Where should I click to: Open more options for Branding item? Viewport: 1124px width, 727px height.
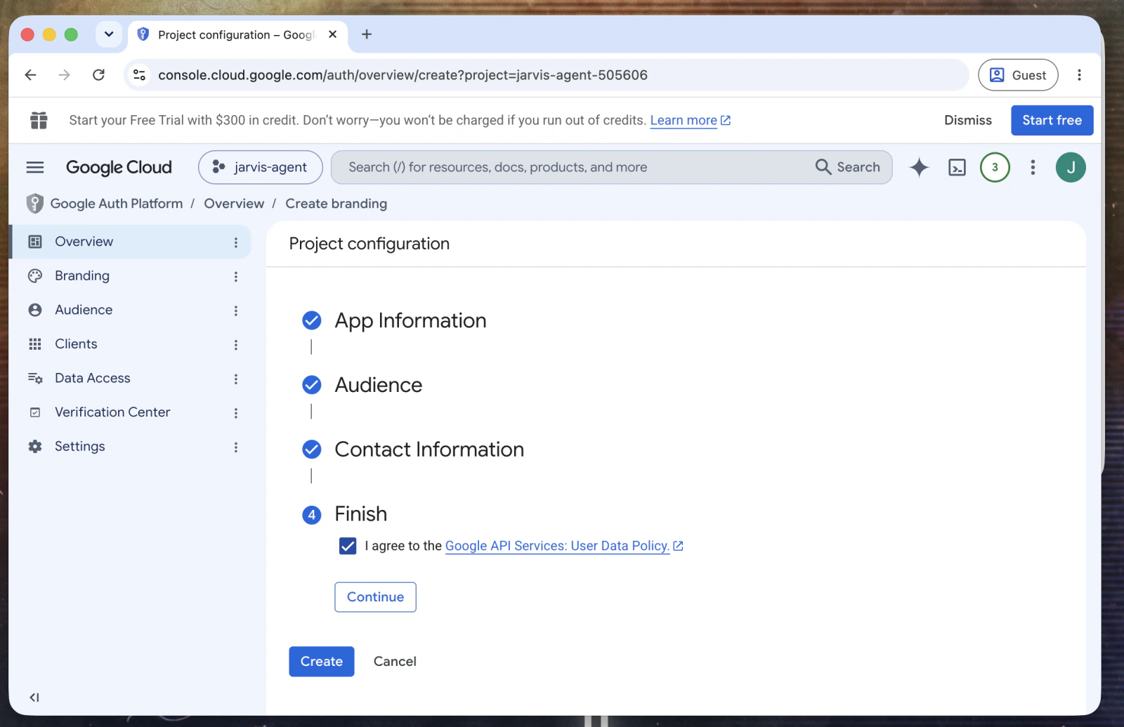[x=236, y=277]
